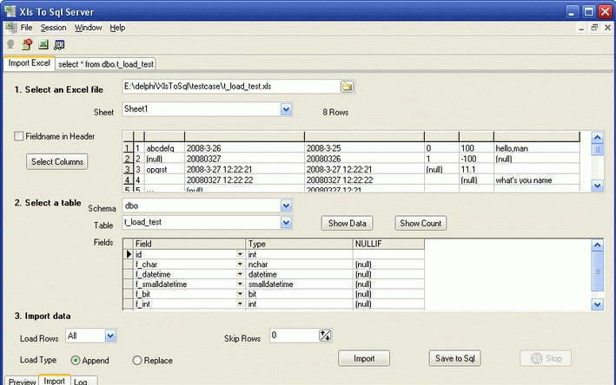616x385 pixels.
Task: Click the 'what's you name' preview cell
Action: pos(537,180)
